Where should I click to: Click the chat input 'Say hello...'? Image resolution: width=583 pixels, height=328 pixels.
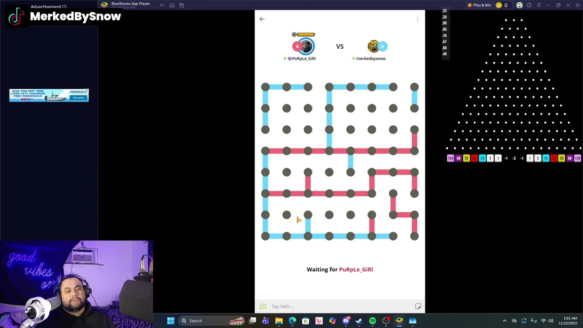click(x=339, y=306)
